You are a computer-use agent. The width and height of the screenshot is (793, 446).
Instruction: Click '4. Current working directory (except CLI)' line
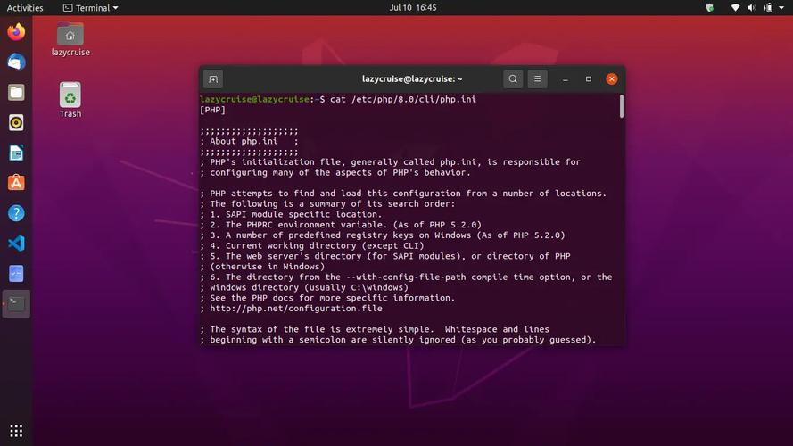tap(311, 245)
